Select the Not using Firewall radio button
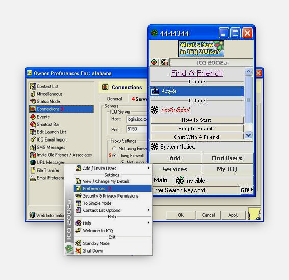289x280 pixels. [x=114, y=148]
